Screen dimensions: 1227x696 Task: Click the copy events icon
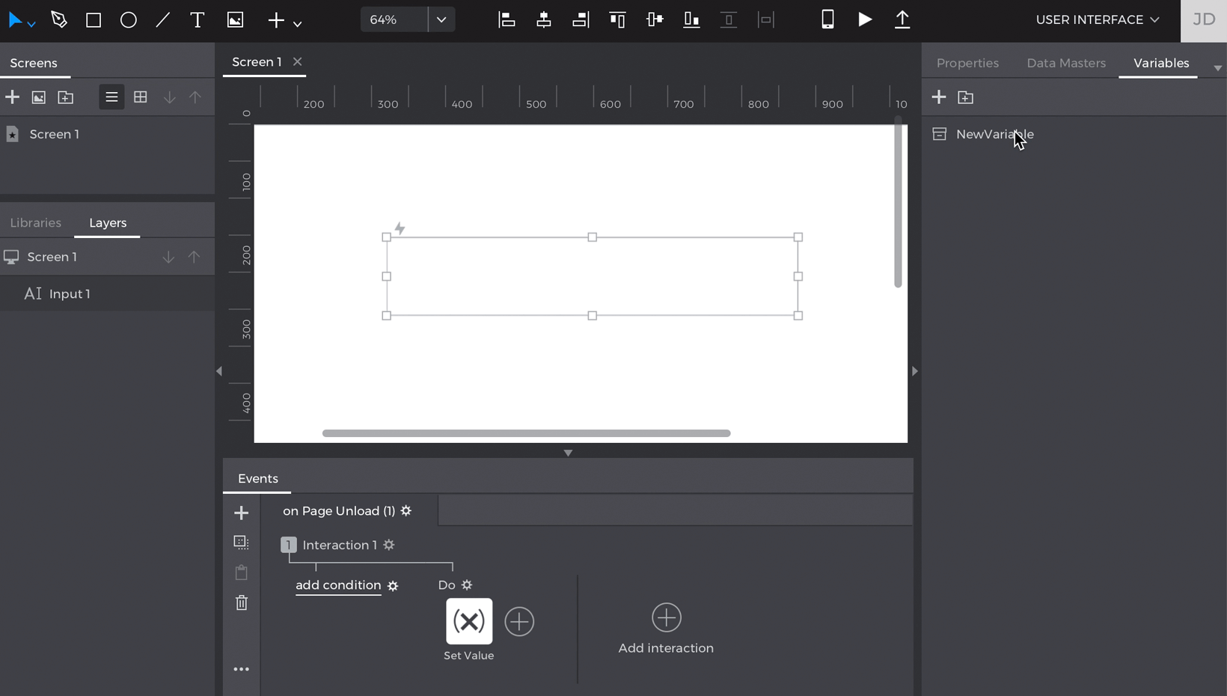click(x=241, y=542)
